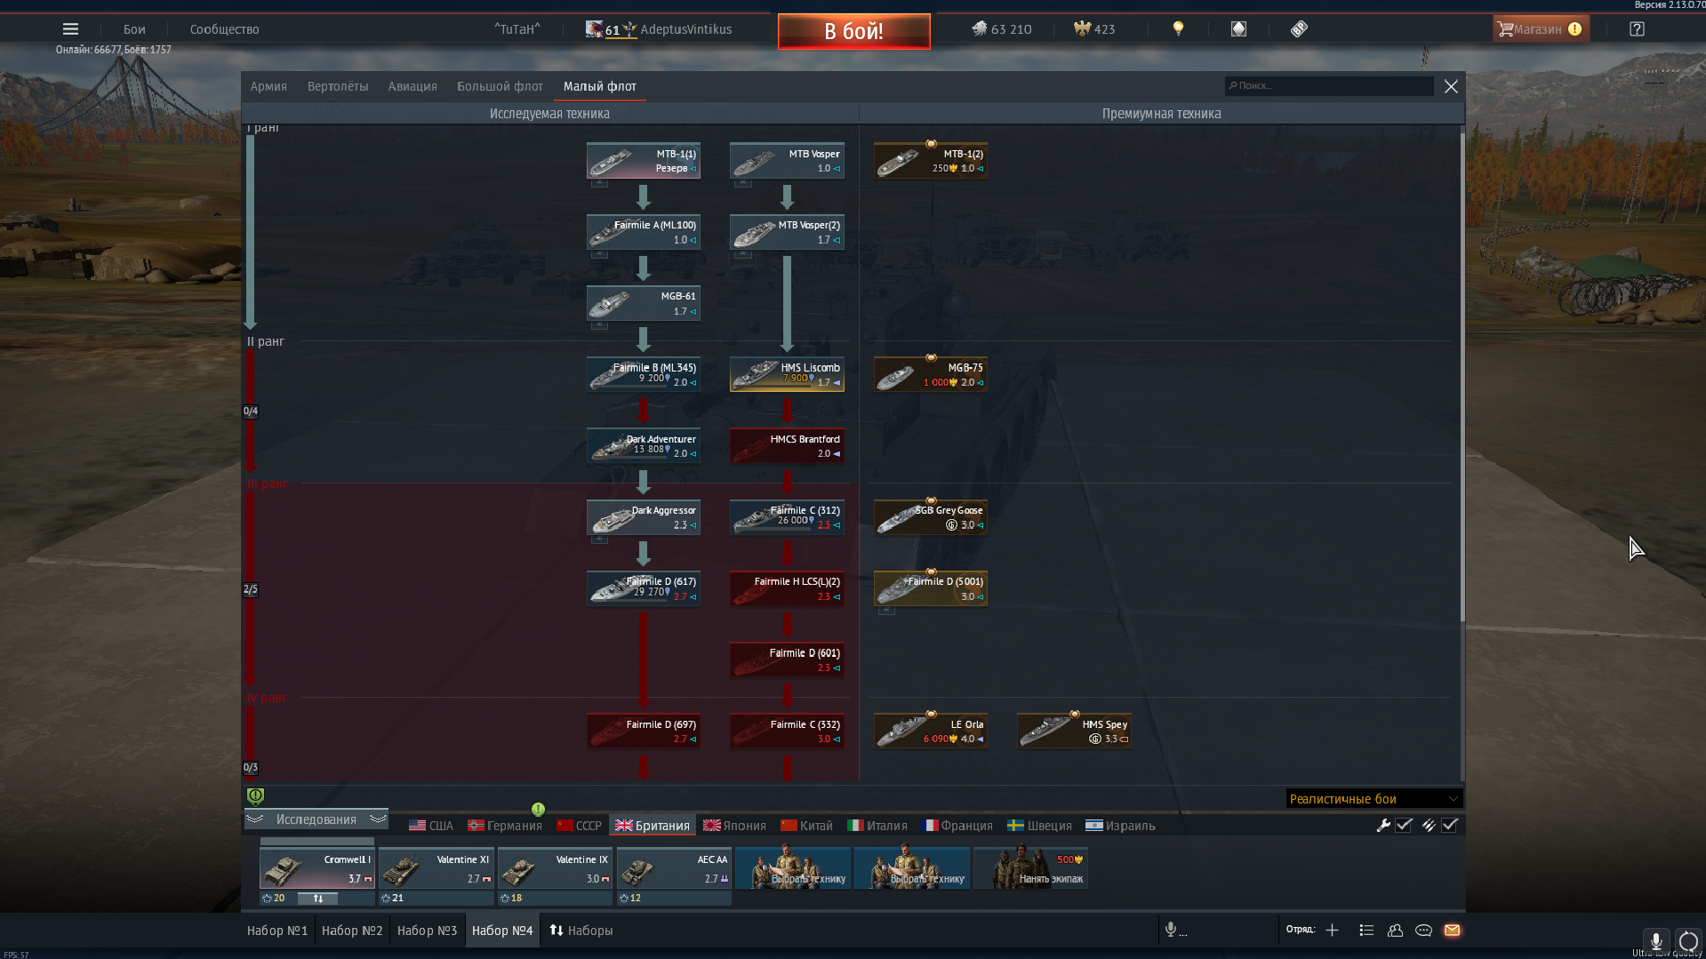
Task: Open the hamburger main menu
Action: (x=70, y=29)
